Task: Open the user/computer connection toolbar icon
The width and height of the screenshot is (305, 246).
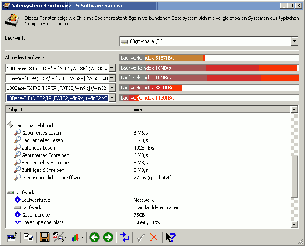Action: click(58, 237)
